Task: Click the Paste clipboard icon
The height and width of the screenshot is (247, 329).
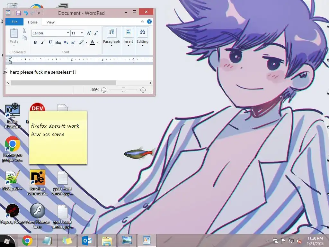Action: pos(14,33)
